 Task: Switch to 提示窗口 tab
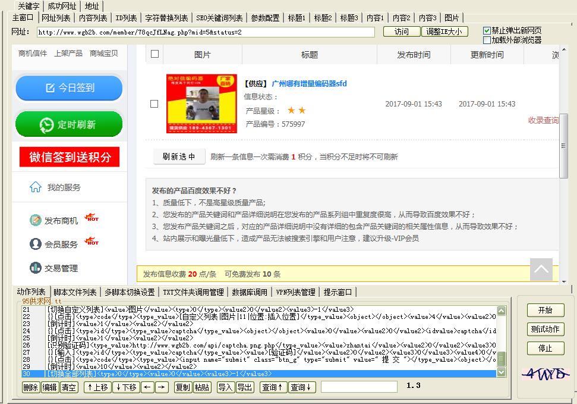pyautogui.click(x=338, y=292)
